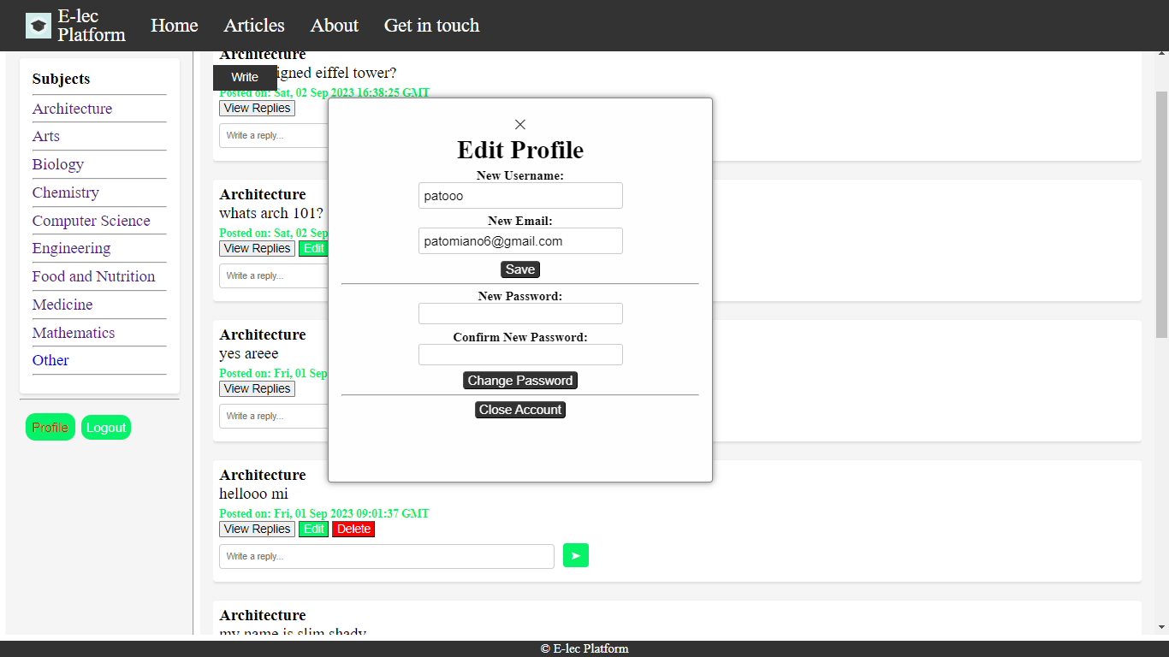
Task: Delete the "hellooo mi" post
Action: 353,530
